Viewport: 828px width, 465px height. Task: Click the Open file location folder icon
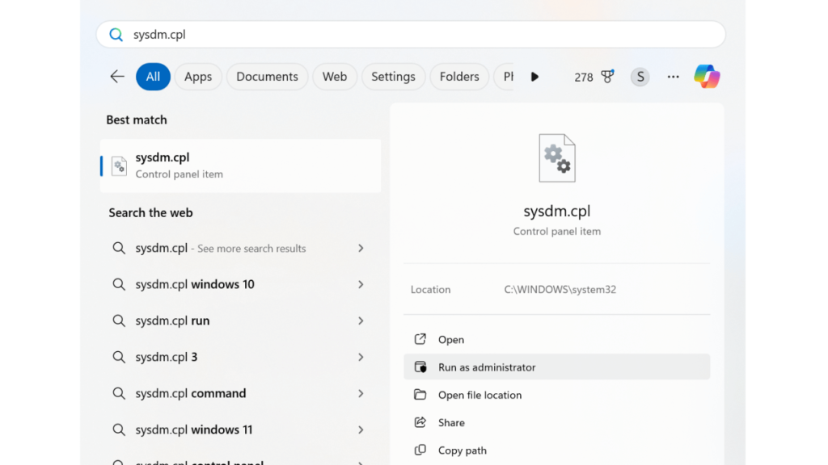[420, 394]
